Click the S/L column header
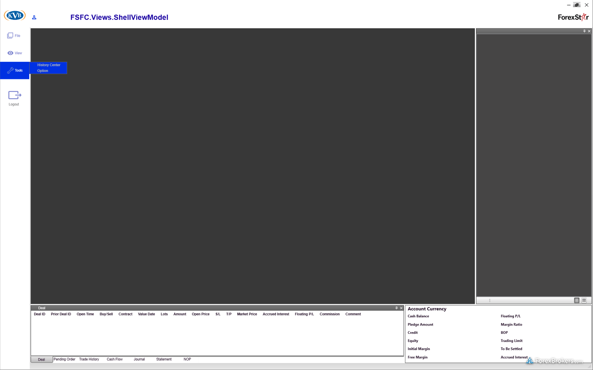The image size is (593, 370). coord(218,314)
